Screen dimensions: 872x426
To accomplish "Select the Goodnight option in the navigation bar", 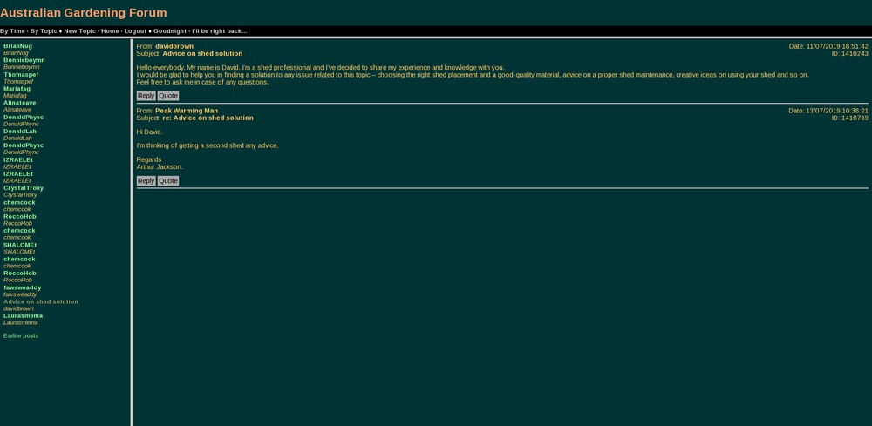I will 170,31.
